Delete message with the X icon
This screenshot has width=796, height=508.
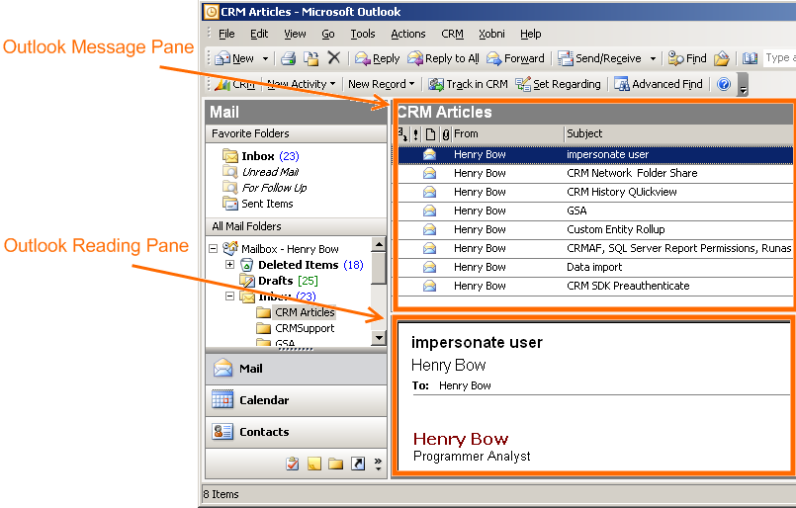point(333,58)
